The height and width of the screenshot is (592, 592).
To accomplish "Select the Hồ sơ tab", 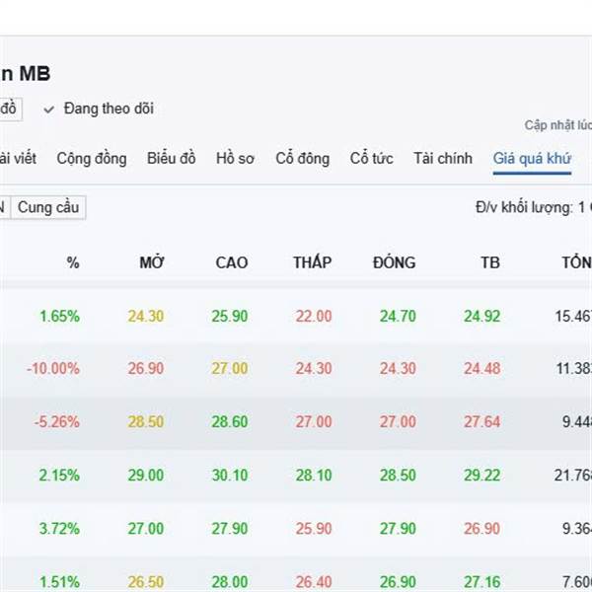I will click(236, 159).
